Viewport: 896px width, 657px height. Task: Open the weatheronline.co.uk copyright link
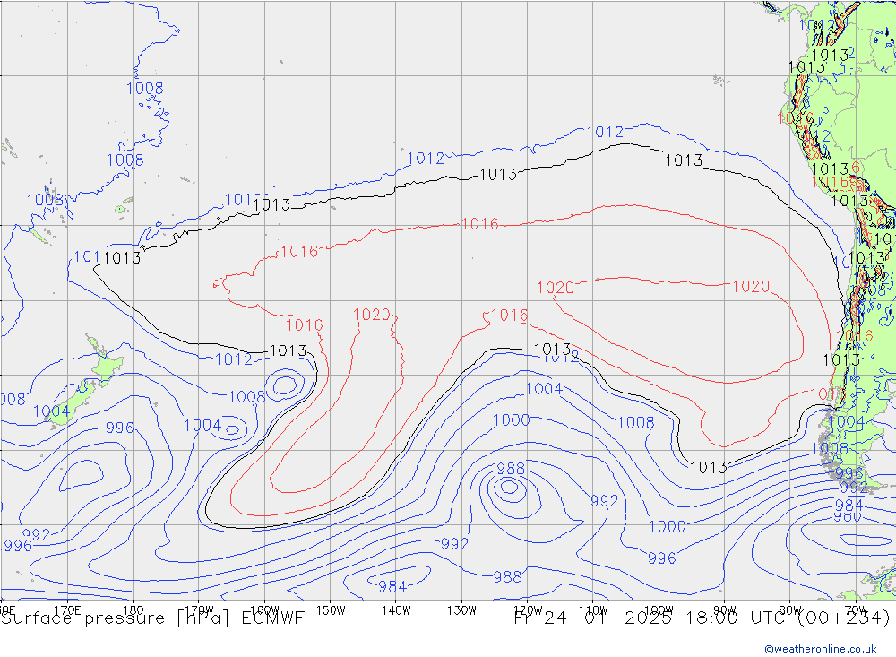click(x=821, y=649)
